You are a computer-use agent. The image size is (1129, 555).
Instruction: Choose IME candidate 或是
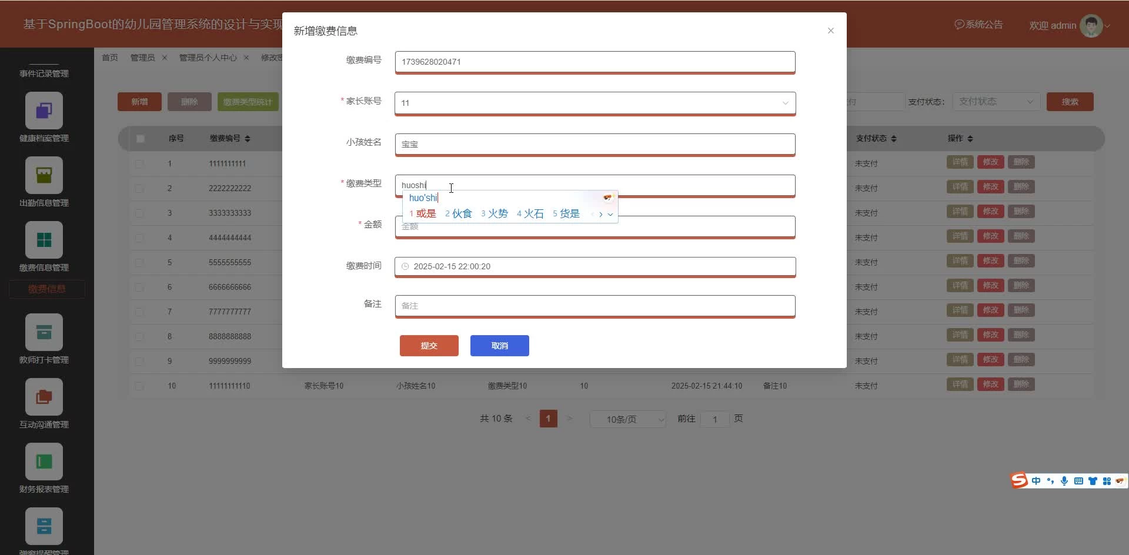click(x=423, y=213)
